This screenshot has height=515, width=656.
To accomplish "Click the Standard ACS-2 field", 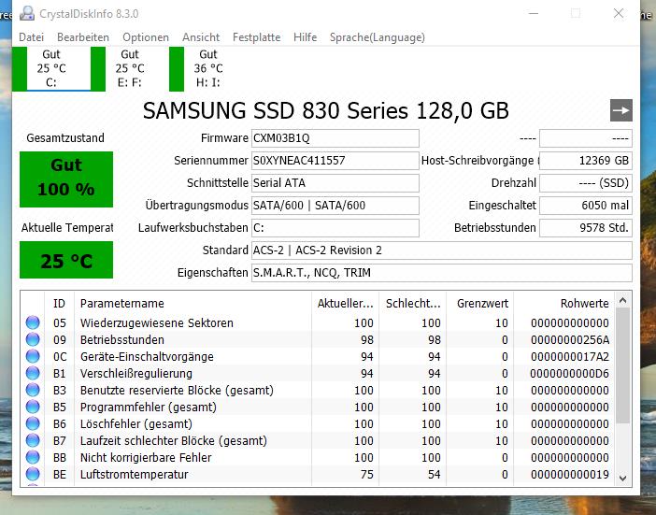I will 442,250.
